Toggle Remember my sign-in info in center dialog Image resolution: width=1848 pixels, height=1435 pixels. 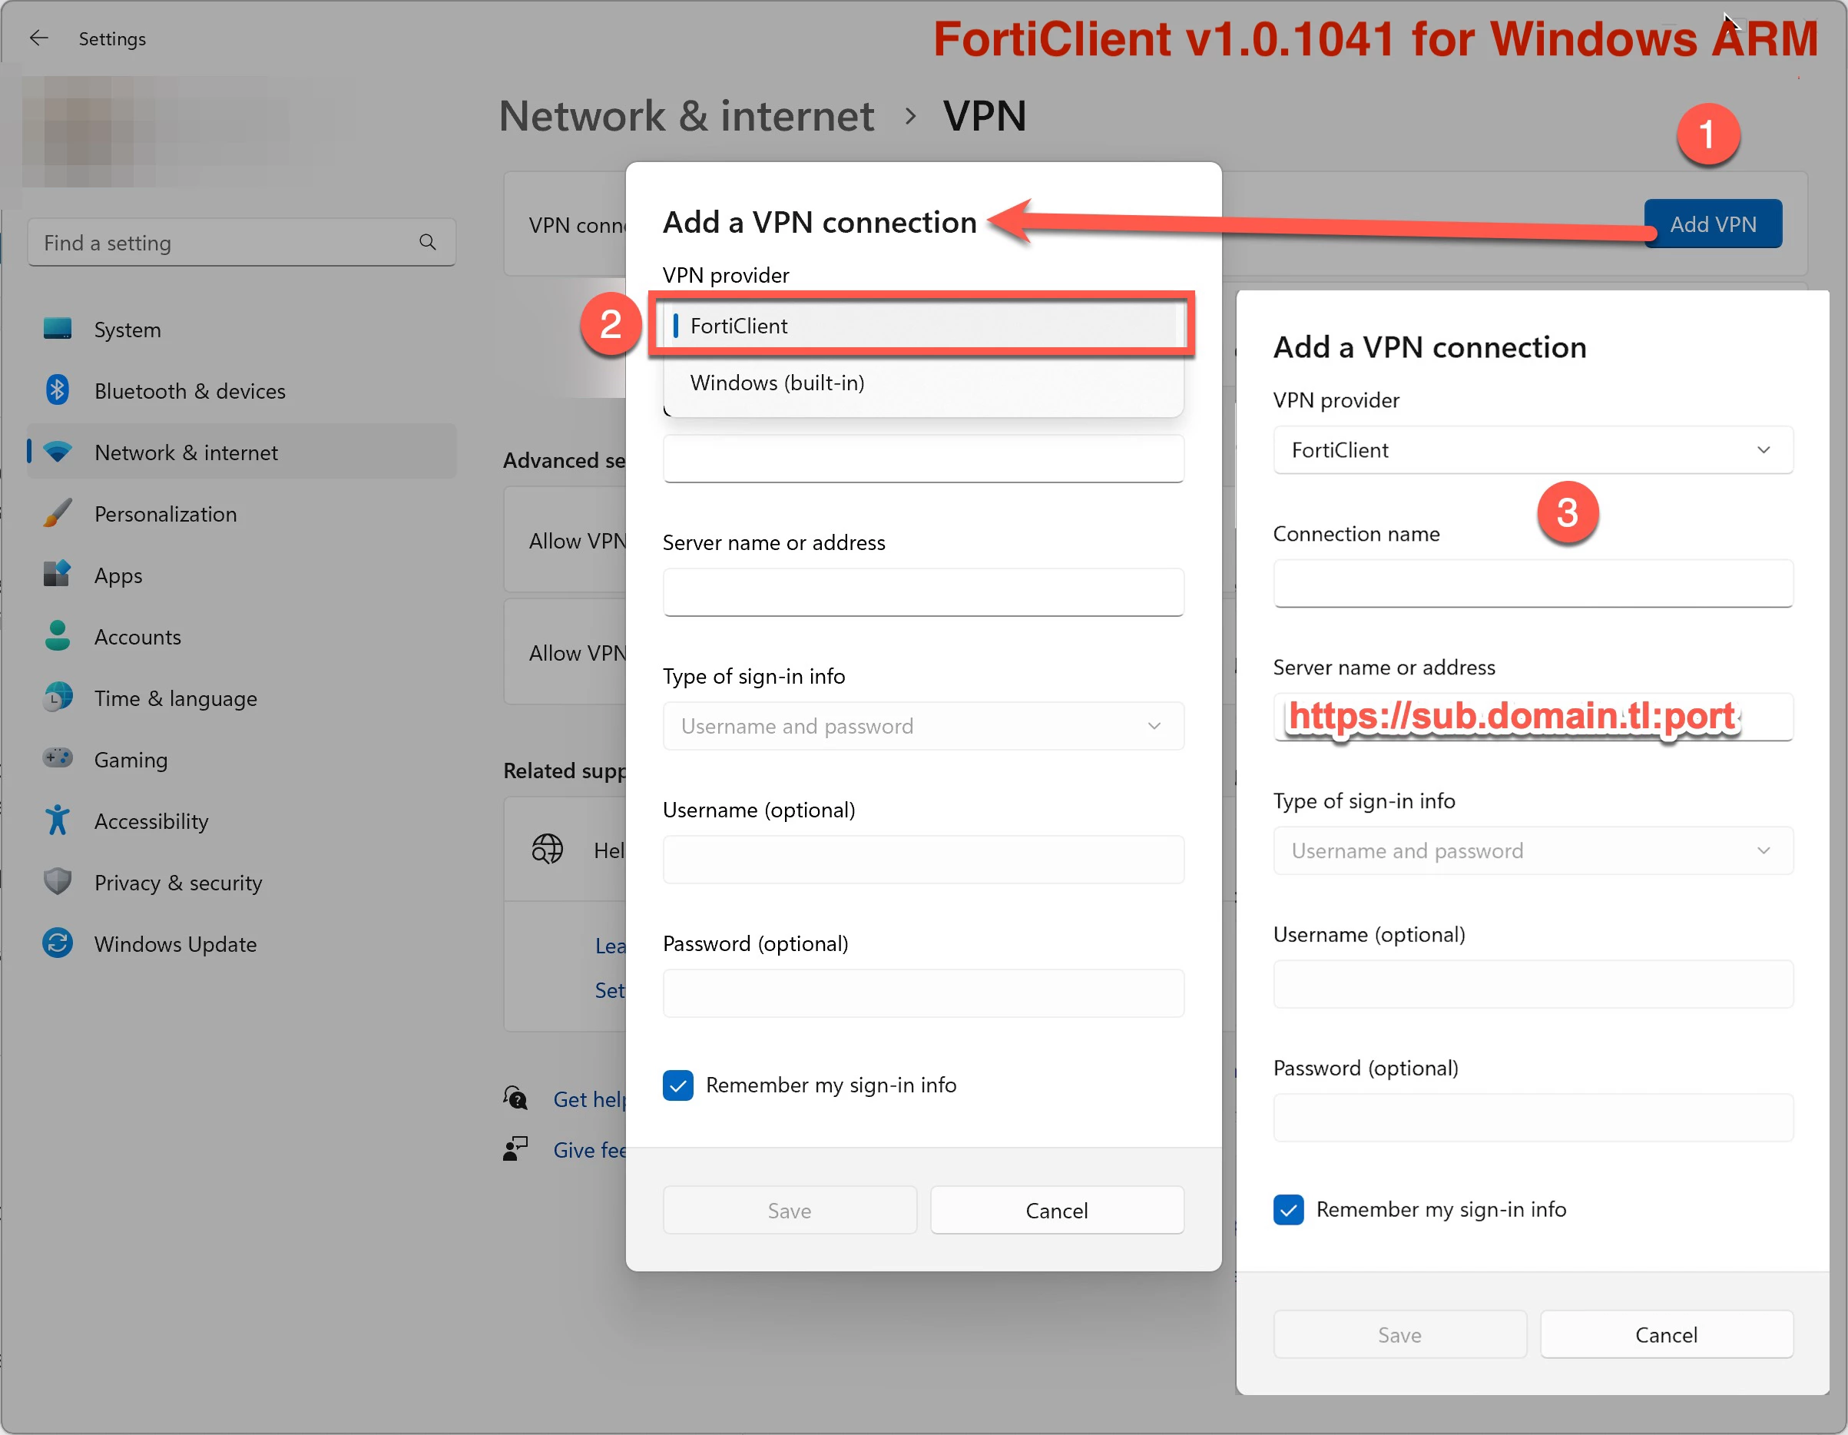[x=679, y=1085]
